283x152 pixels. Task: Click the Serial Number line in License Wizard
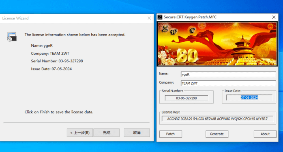pyautogui.click(x=57, y=61)
